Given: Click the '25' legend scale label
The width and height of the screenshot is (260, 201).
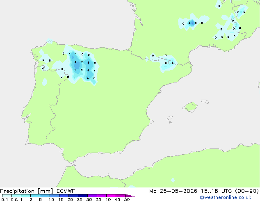Looking at the screenshot, I should [80, 199].
